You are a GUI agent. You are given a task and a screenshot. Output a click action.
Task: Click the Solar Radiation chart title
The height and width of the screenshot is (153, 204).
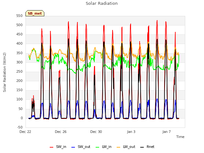[102, 4]
